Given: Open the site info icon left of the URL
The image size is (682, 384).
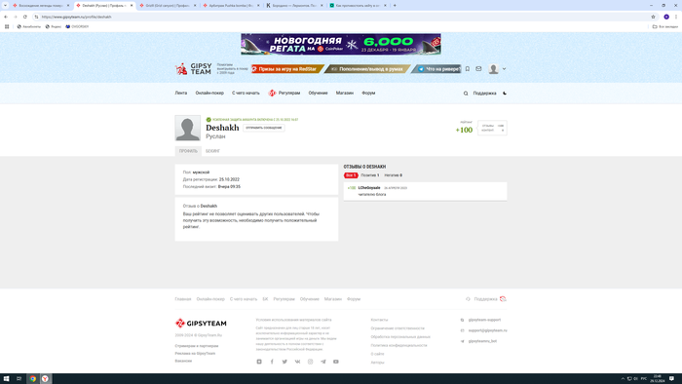Looking at the screenshot, I should click(37, 17).
